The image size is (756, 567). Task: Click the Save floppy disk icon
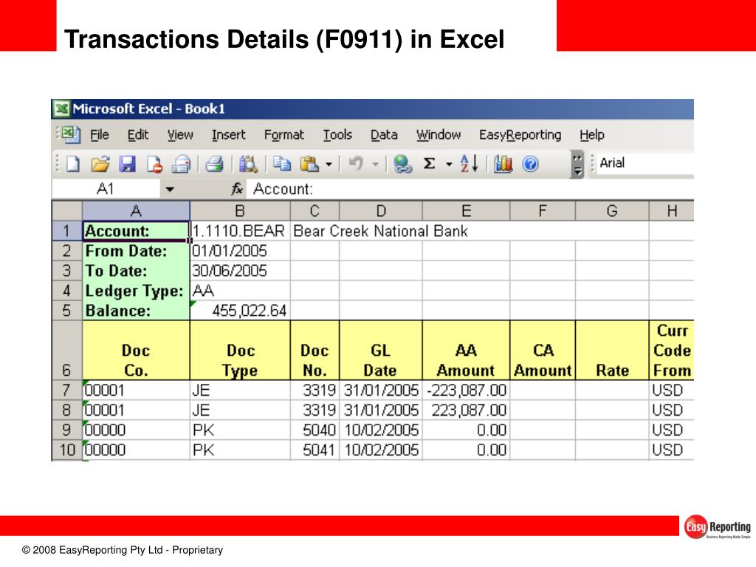(127, 165)
